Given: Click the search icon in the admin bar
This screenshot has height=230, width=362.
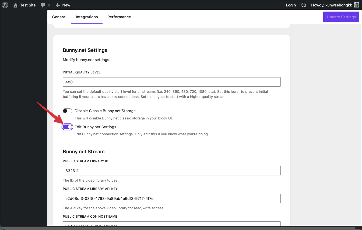Looking at the screenshot, I should (304, 5).
